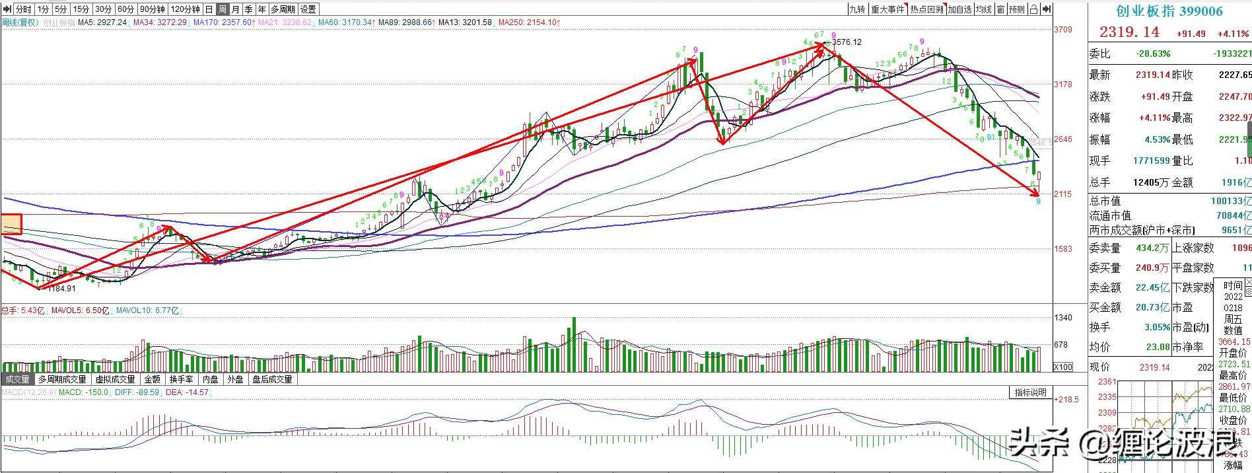Image resolution: width=1252 pixels, height=473 pixels.
Task: Toggle 重大事件 major events overlay
Action: (887, 9)
